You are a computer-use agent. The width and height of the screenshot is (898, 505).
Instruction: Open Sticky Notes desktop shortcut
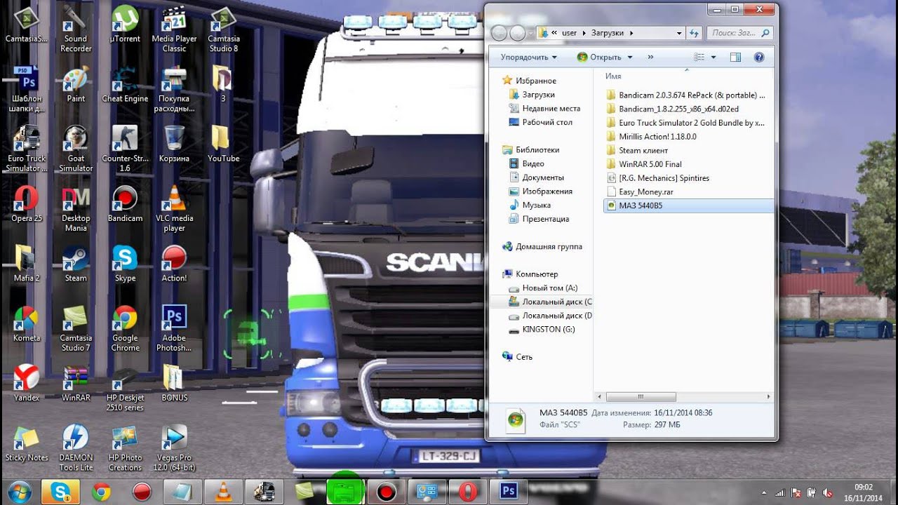(27, 443)
